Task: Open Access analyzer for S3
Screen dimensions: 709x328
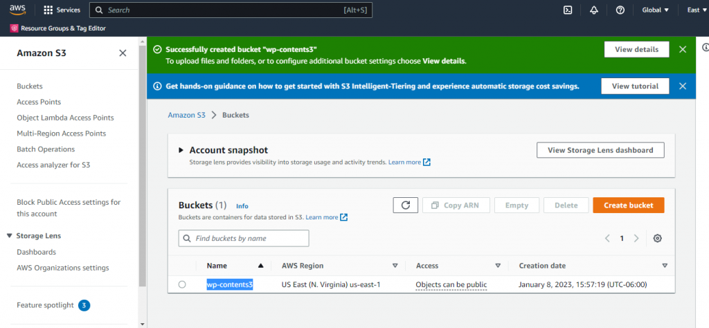Action: (53, 165)
